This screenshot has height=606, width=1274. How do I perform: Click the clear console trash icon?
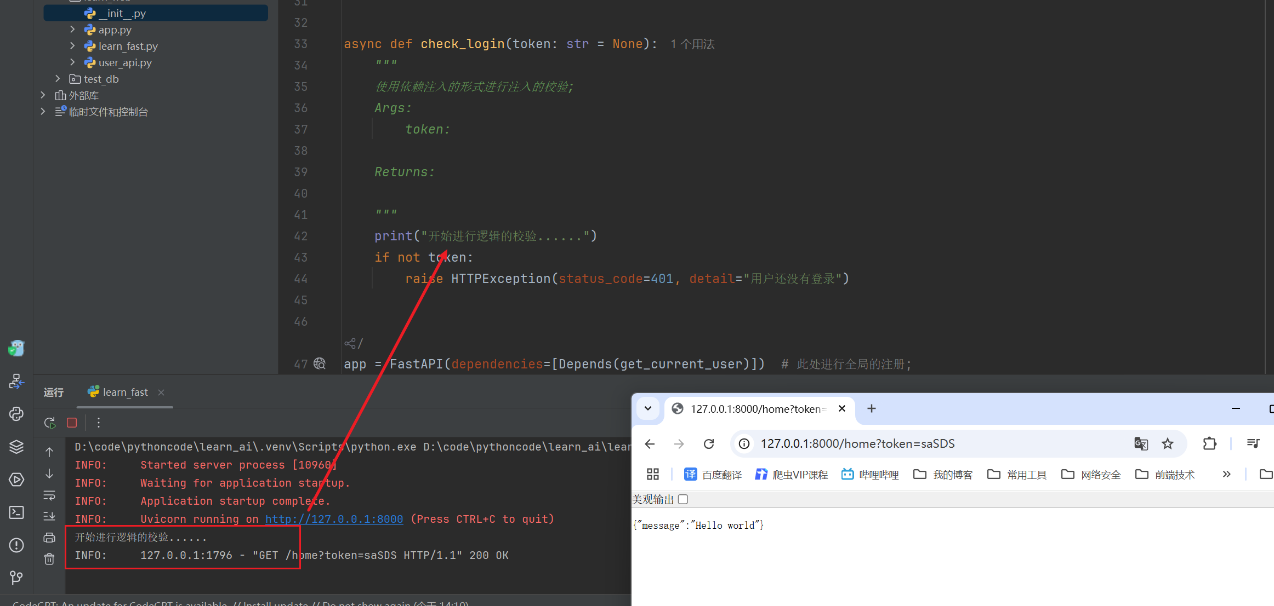pos(49,559)
